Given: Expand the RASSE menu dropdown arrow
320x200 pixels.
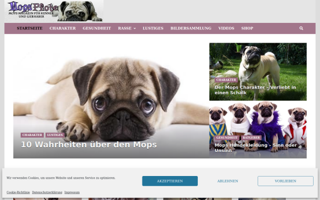Looking at the screenshot, I should (x=135, y=29).
